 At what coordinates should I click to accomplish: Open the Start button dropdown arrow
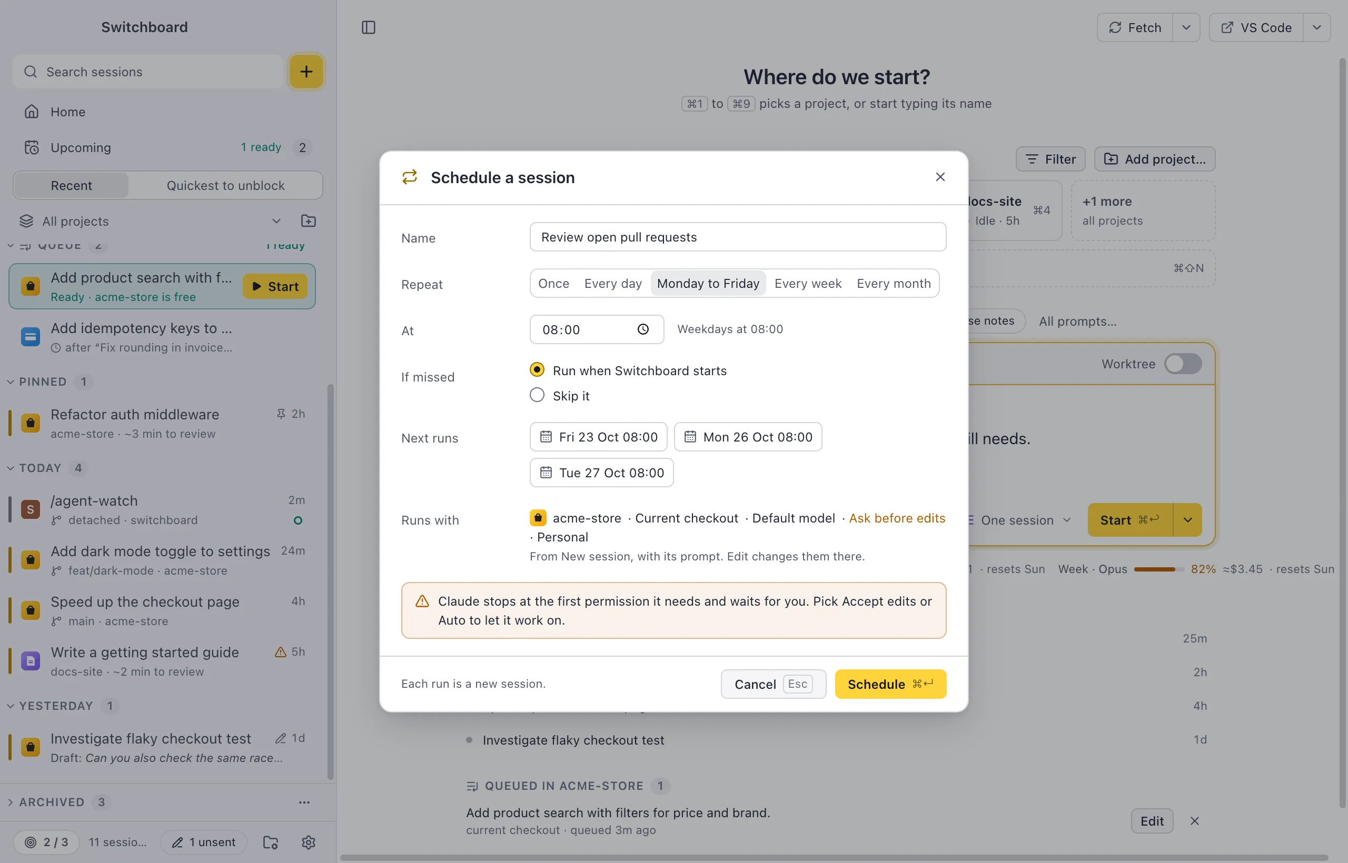click(x=1187, y=520)
